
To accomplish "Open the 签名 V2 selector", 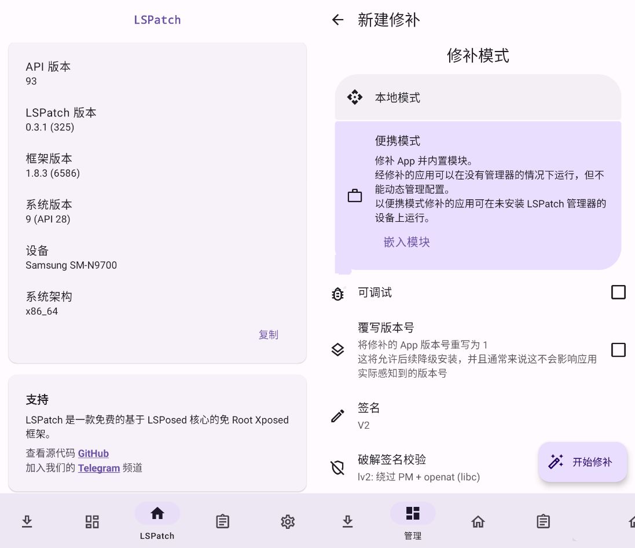I will click(478, 416).
